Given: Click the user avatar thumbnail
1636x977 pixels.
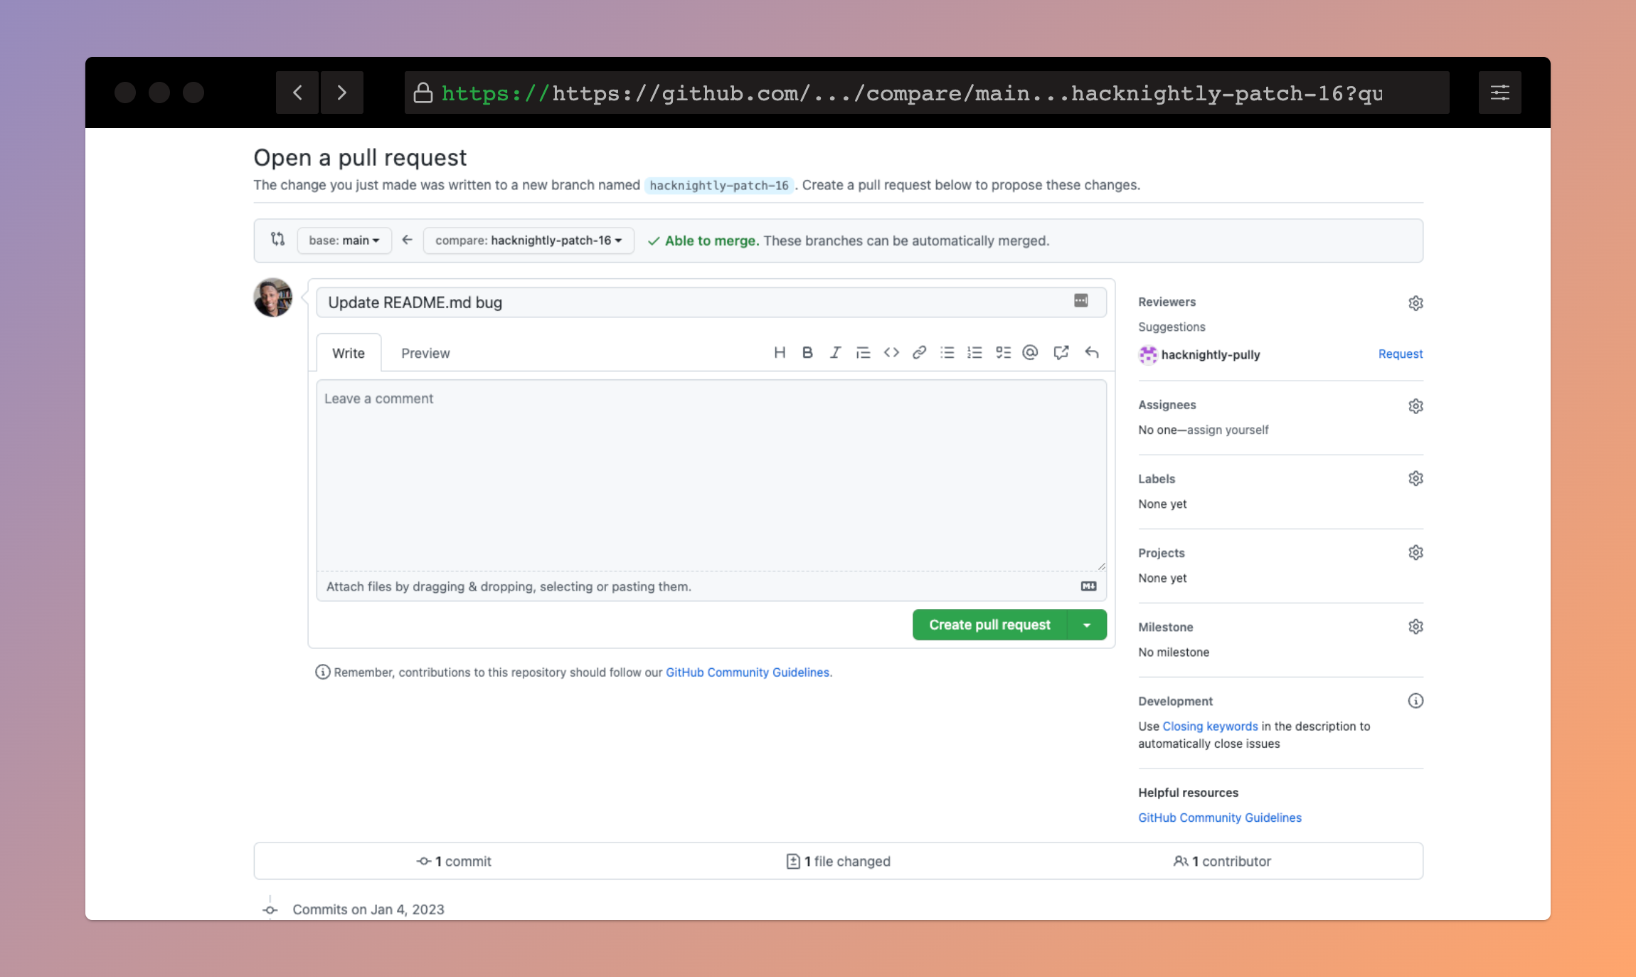Looking at the screenshot, I should pyautogui.click(x=273, y=297).
